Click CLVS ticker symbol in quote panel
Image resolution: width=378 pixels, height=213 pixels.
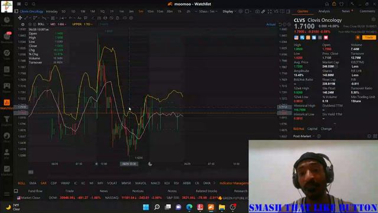point(299,20)
